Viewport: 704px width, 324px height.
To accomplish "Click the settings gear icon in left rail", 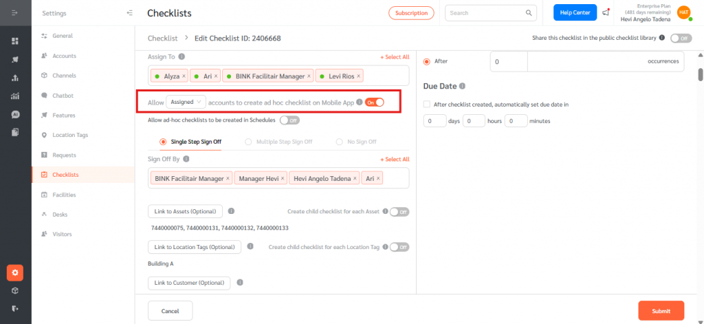I will [15, 272].
